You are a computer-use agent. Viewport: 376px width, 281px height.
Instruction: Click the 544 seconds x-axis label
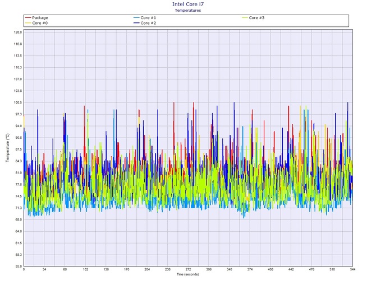[352, 269]
